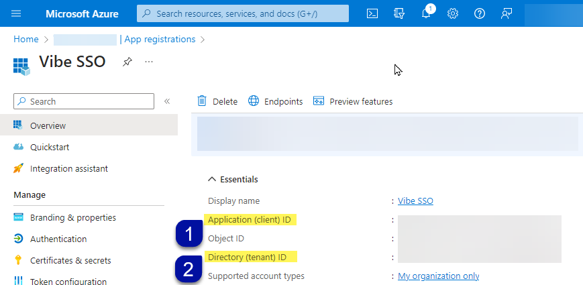Focus the global search resources field
Image resolution: width=583 pixels, height=285 pixels.
(243, 14)
